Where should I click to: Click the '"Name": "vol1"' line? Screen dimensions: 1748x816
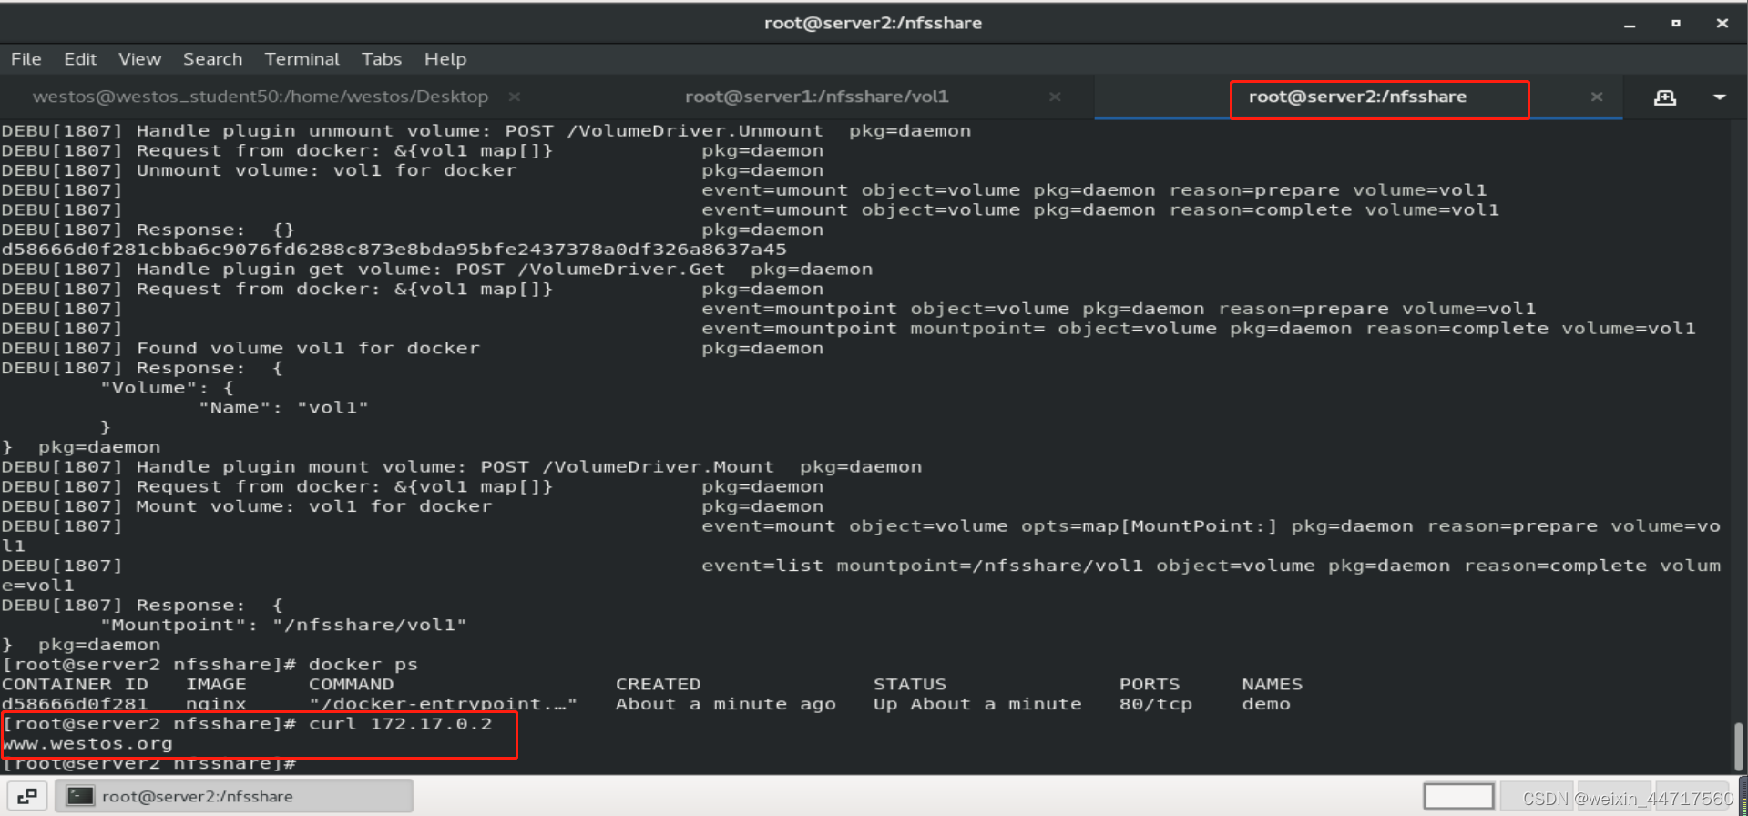tap(283, 408)
